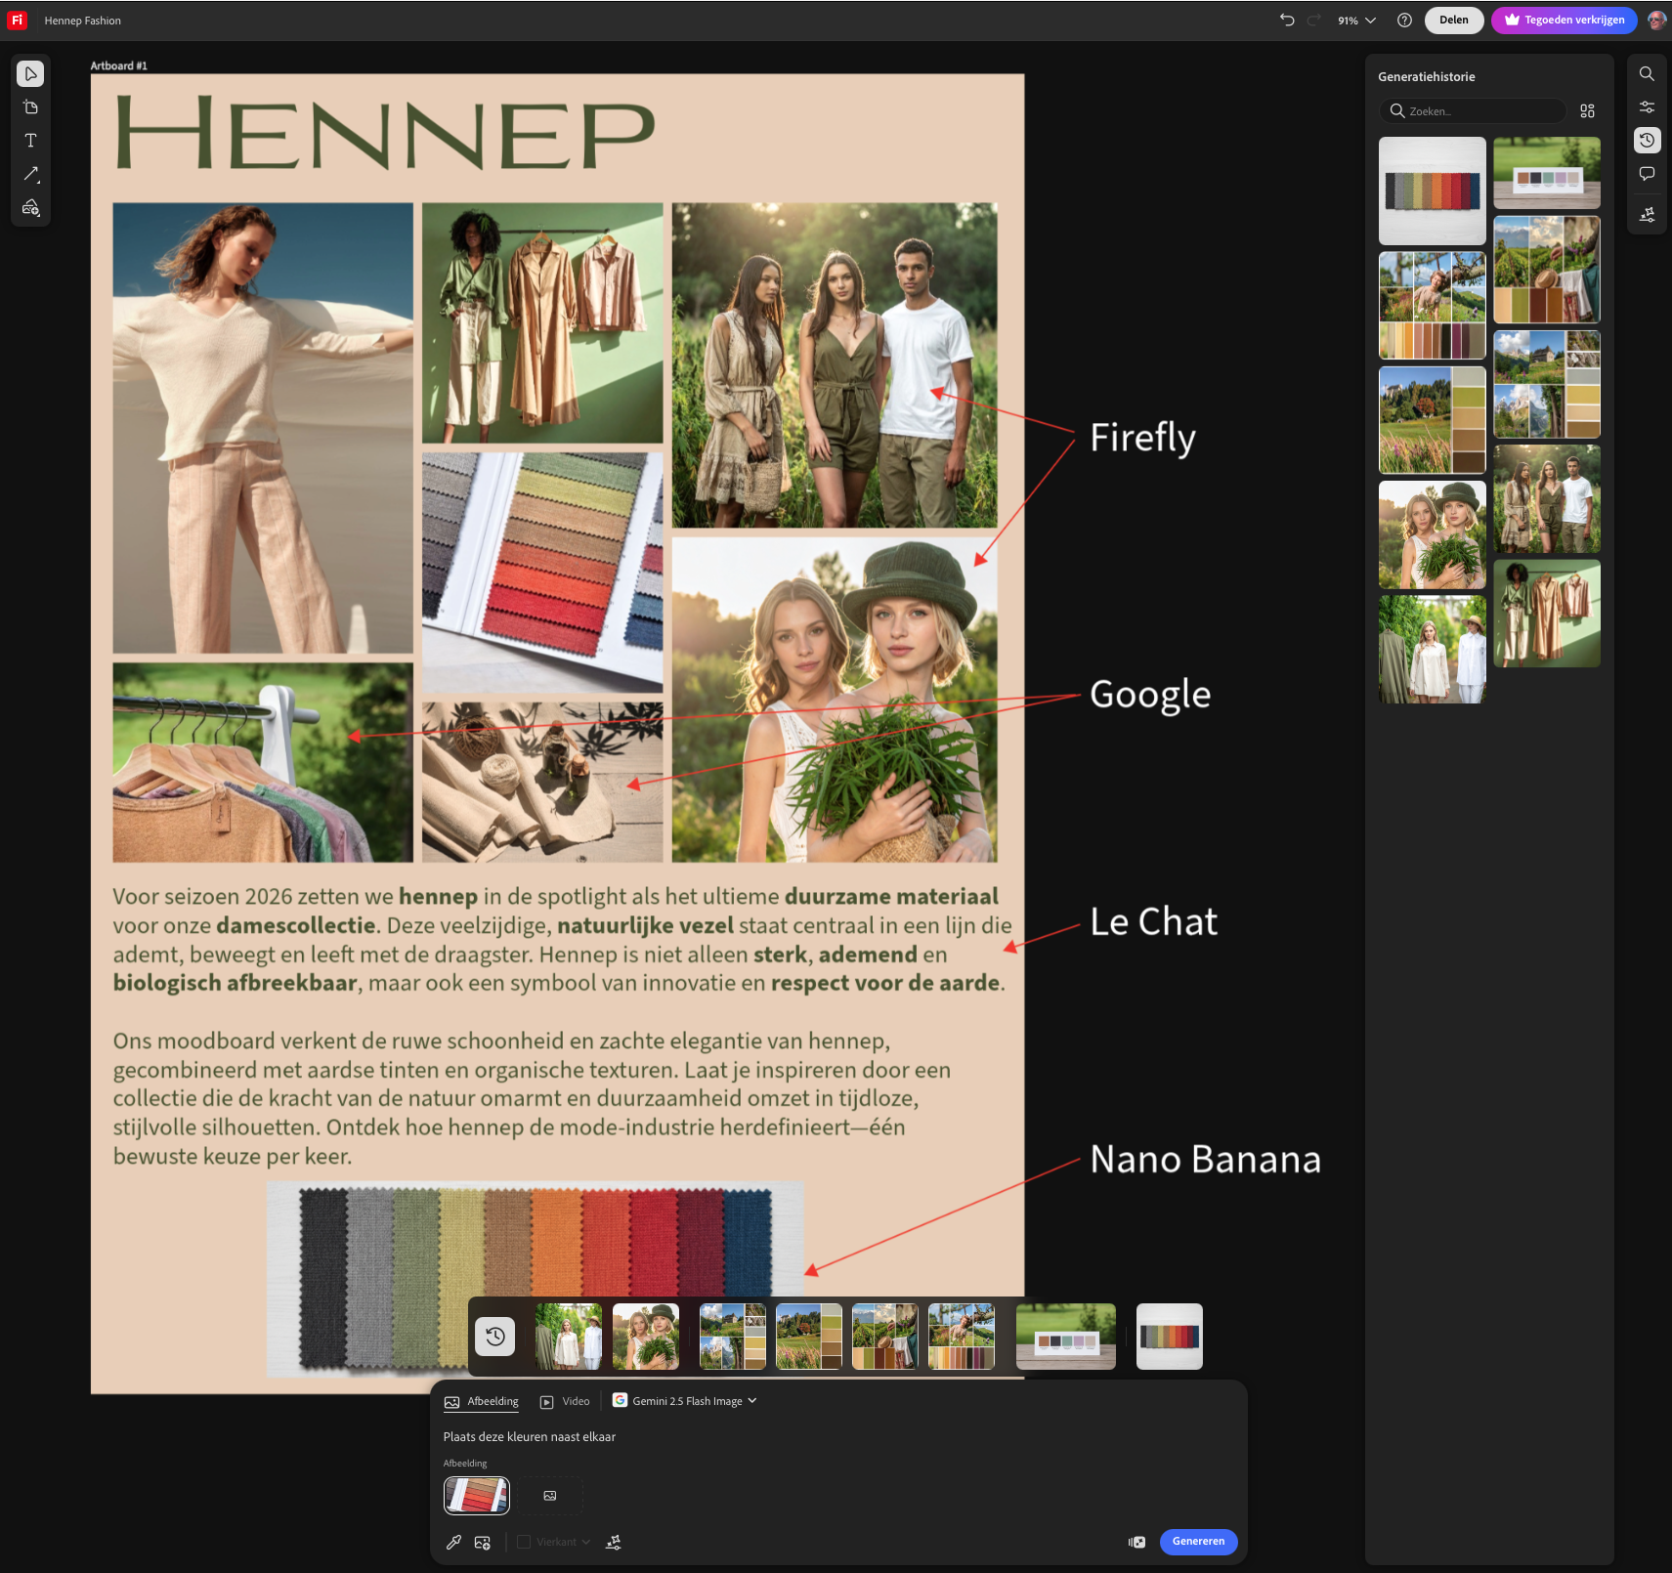Select fabric swatch reference image in prompt
The image size is (1672, 1573).
pos(477,1495)
